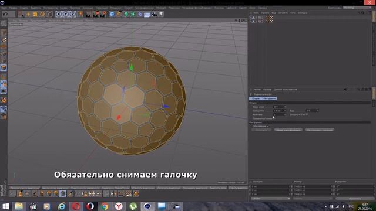Click the Восстановить значения button
This screenshot has width=376, height=211.
[320, 130]
